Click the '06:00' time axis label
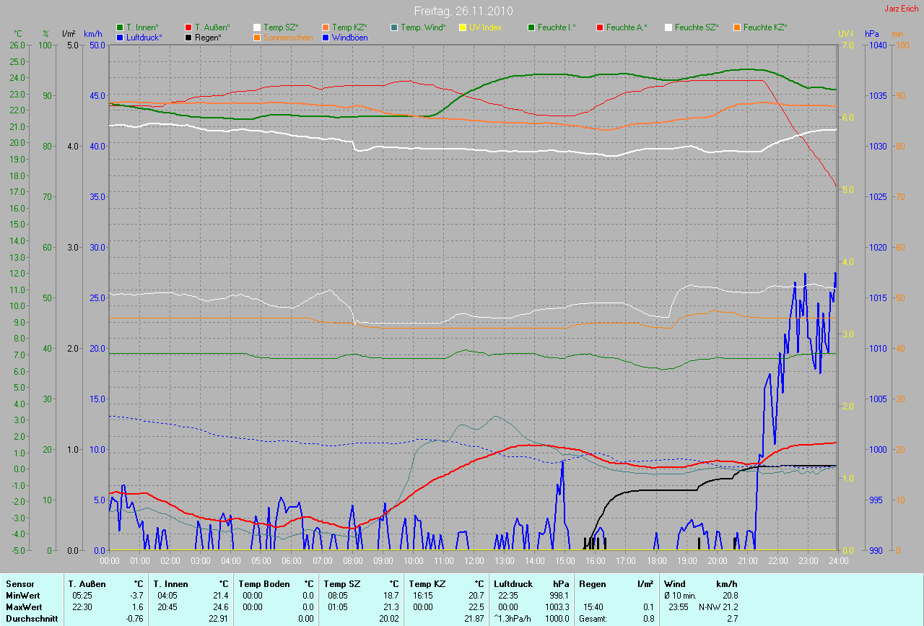924x626 pixels. [292, 560]
